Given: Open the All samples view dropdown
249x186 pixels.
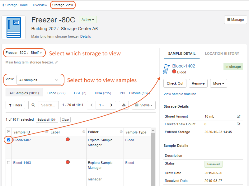Looking at the screenshot, I should point(39,80).
